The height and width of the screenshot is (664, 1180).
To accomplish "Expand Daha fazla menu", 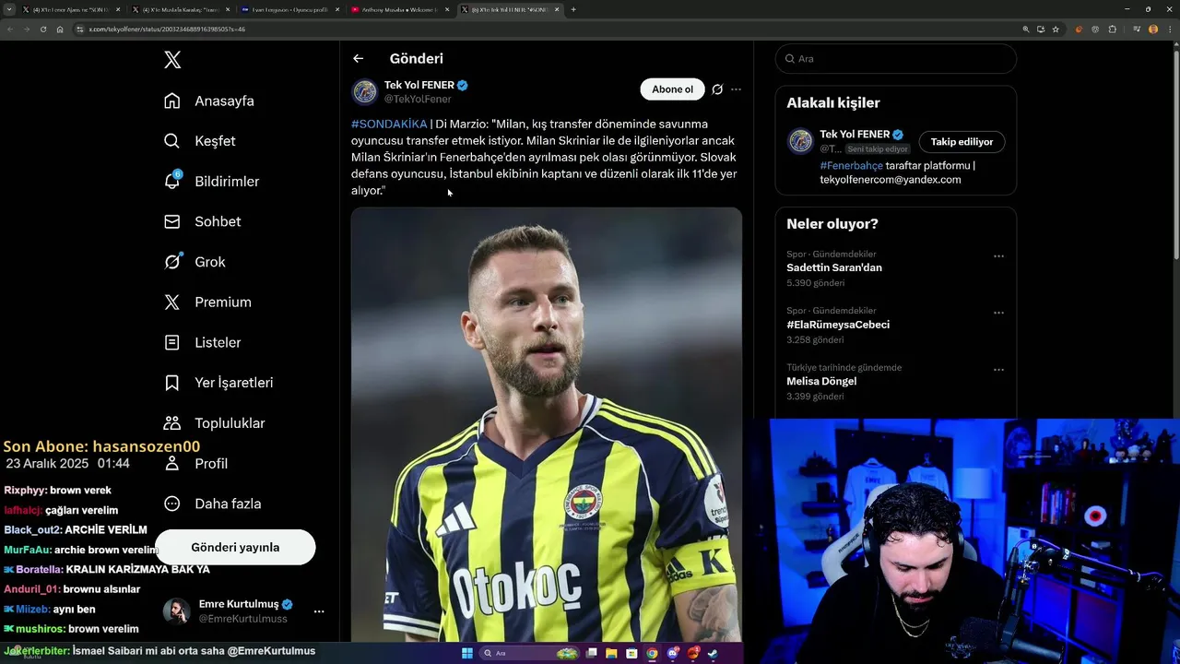I will tap(212, 504).
